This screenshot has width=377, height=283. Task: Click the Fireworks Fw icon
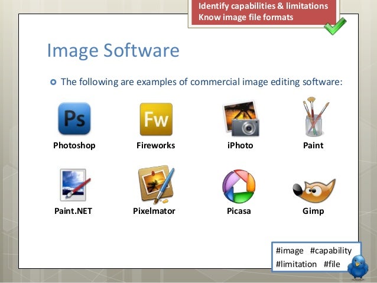[156, 119]
